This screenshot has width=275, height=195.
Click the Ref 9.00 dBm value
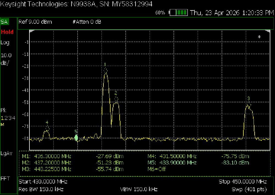pyautogui.click(x=35, y=22)
